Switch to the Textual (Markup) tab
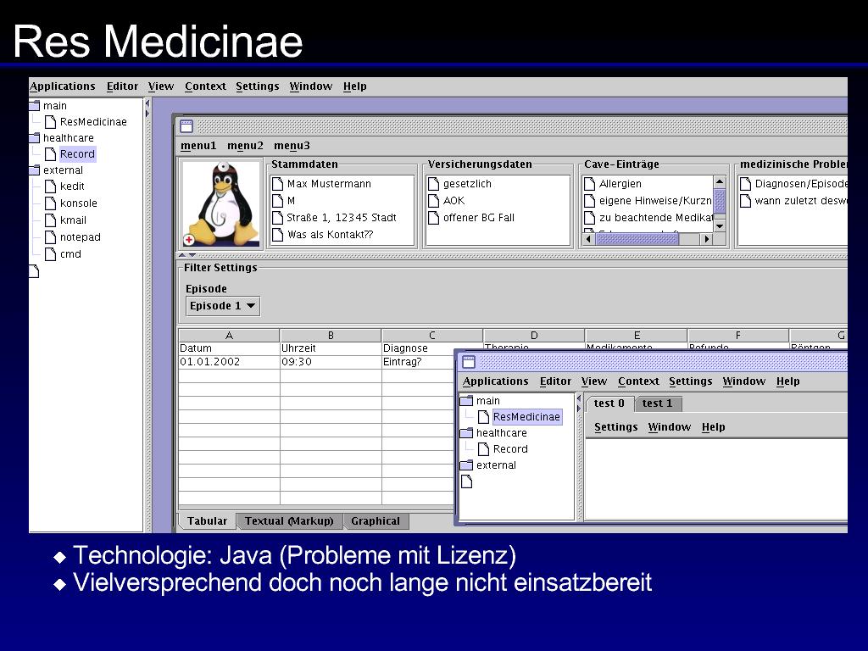The image size is (868, 651). (x=289, y=521)
